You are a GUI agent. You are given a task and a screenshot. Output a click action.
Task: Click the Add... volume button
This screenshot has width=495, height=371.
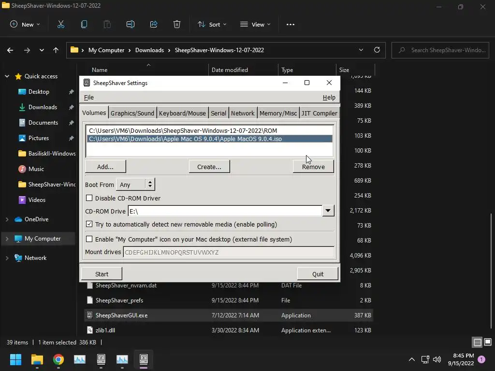(x=105, y=167)
